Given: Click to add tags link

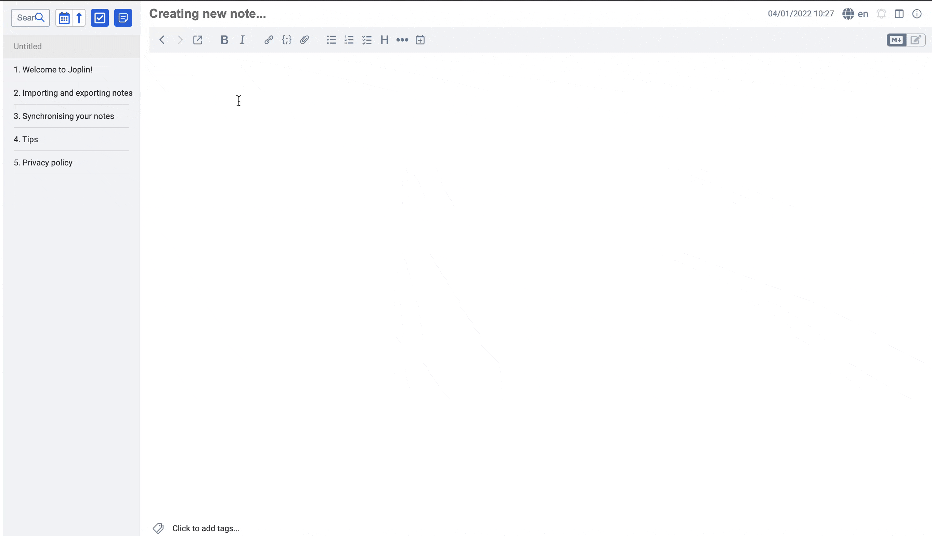Looking at the screenshot, I should [x=206, y=528].
